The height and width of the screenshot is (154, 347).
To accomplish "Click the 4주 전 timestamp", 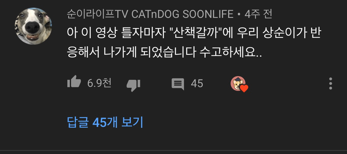I will (x=258, y=15).
